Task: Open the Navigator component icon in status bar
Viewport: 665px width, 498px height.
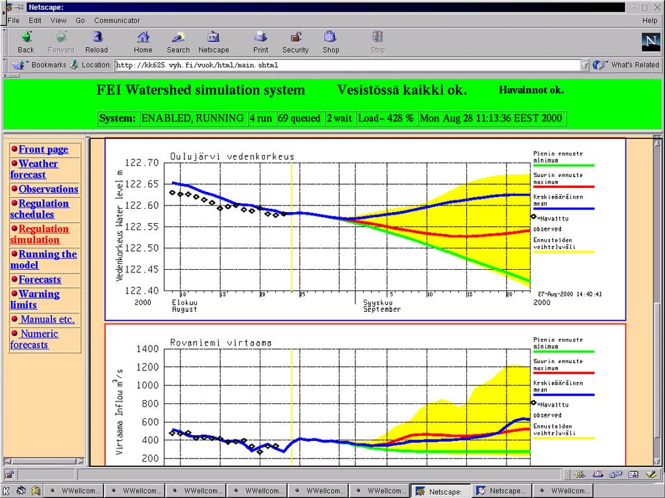Action: pyautogui.click(x=580, y=474)
